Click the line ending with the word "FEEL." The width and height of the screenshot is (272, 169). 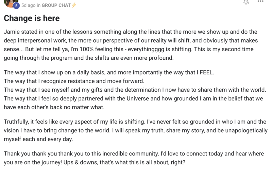(109, 72)
